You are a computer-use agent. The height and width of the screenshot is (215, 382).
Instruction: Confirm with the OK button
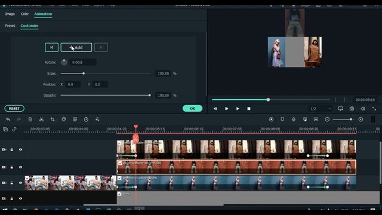(x=192, y=109)
